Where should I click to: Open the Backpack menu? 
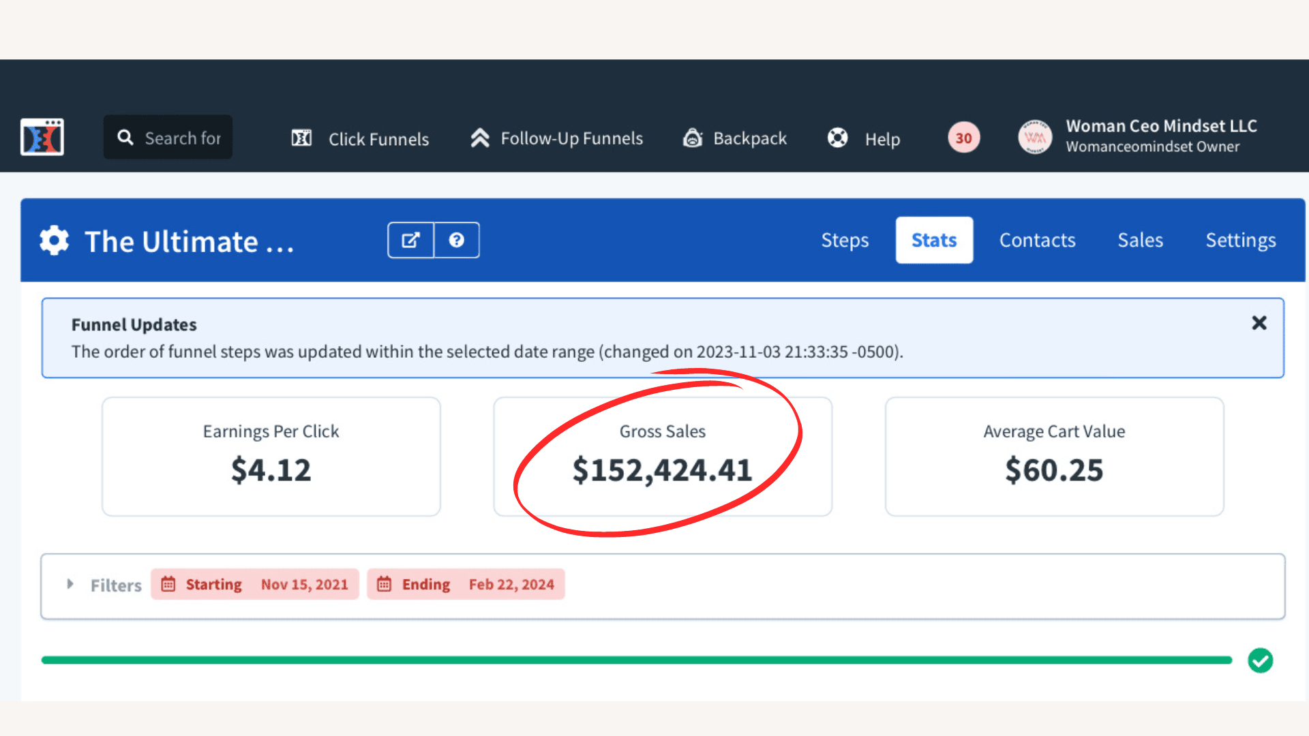(735, 138)
